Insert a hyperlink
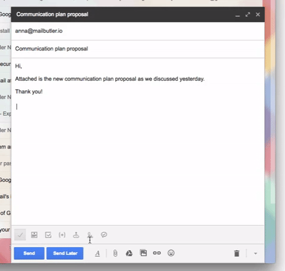 [x=157, y=253]
